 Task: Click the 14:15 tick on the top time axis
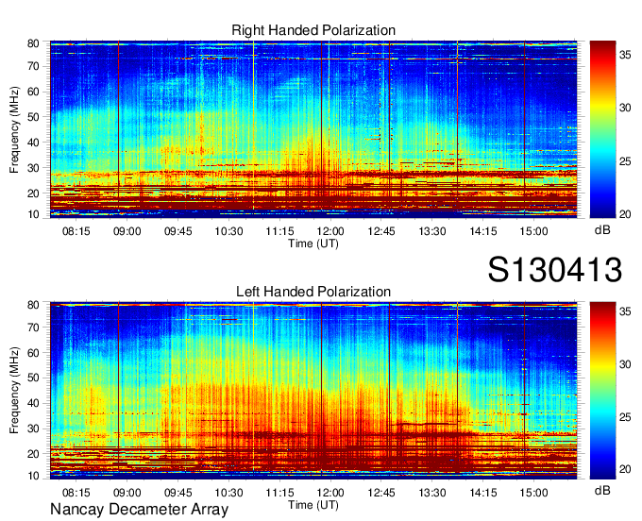click(483, 231)
